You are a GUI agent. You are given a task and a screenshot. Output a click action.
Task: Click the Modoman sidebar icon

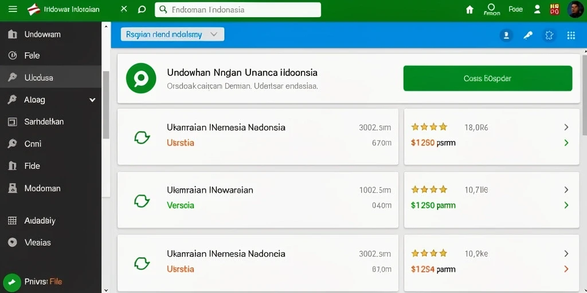click(13, 188)
